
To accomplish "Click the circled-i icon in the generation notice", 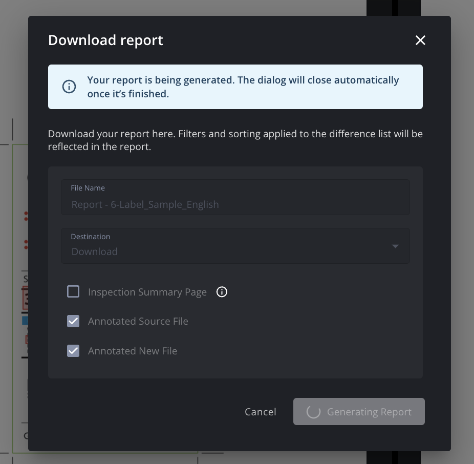I will click(69, 87).
